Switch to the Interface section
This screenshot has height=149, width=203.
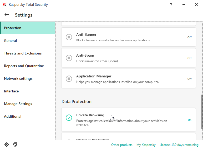[x=11, y=91]
